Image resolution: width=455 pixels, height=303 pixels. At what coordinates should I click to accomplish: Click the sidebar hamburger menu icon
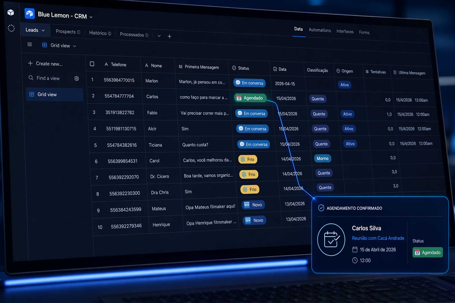[30, 45]
